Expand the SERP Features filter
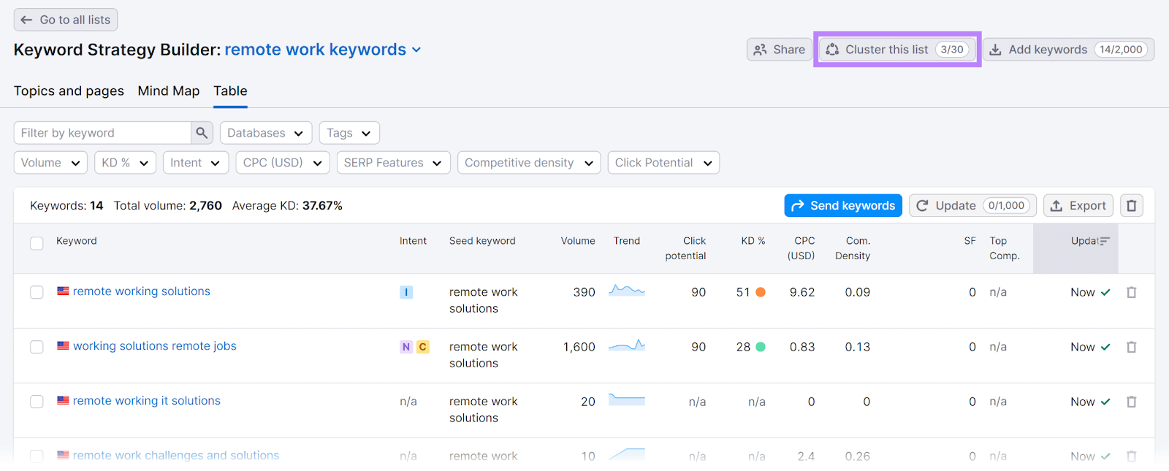Image resolution: width=1169 pixels, height=471 pixels. coord(393,163)
